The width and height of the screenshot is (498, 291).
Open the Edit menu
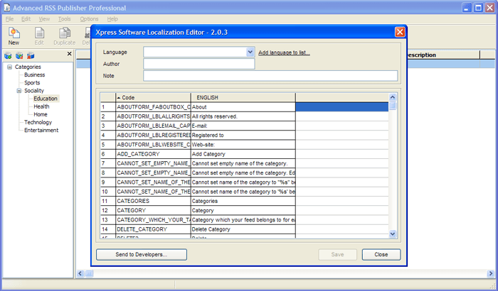click(x=26, y=19)
